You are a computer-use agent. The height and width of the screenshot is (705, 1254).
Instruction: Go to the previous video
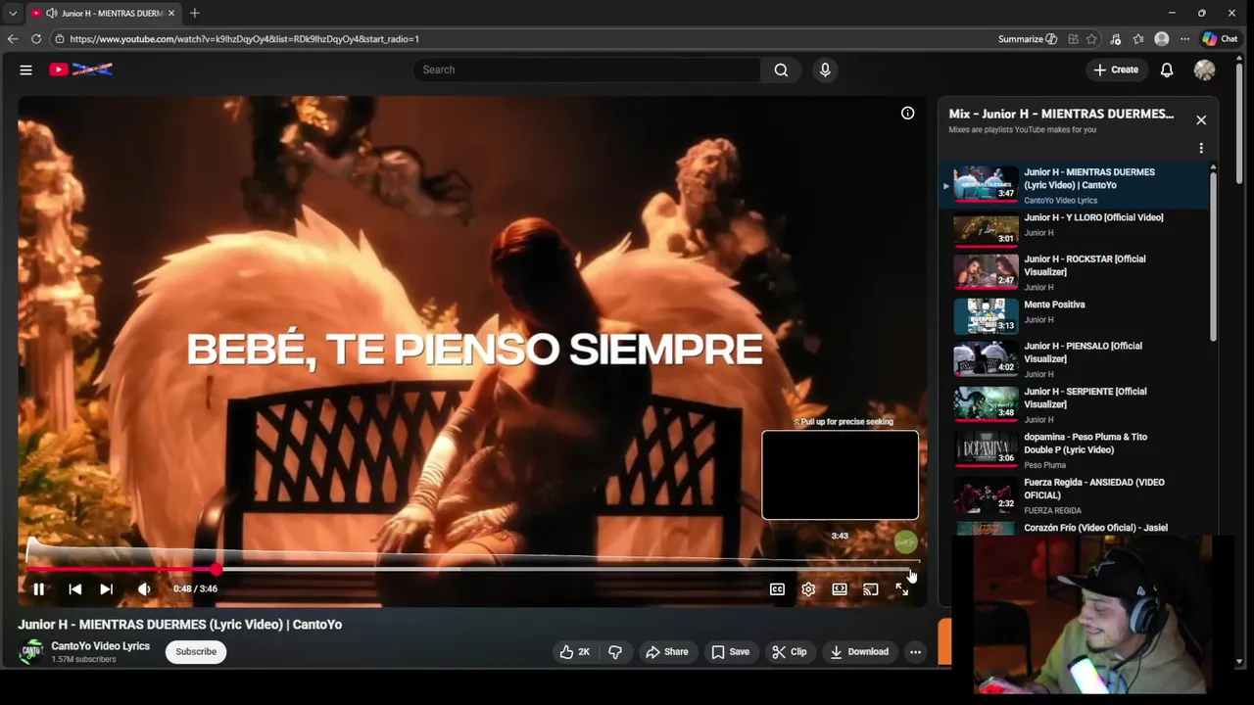(x=75, y=588)
